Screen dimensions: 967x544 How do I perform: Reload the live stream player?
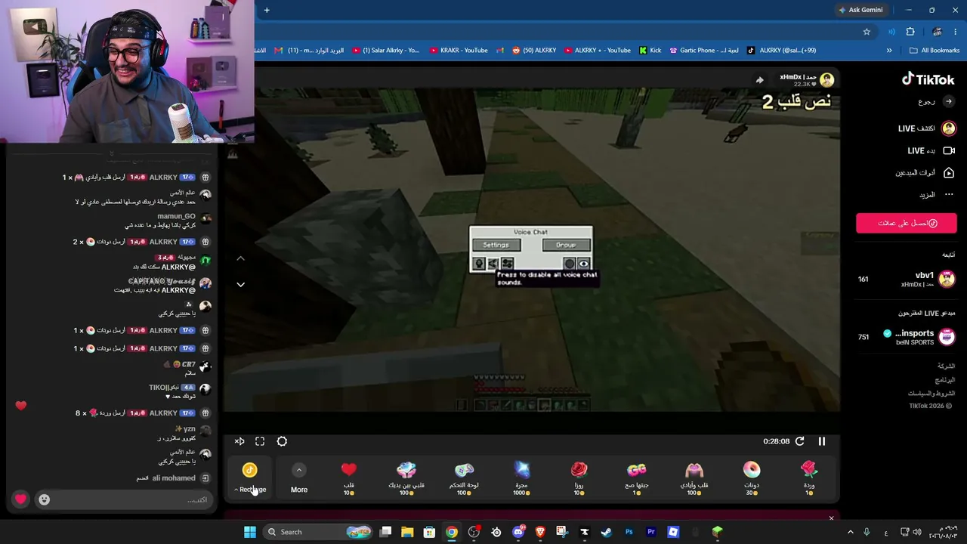point(800,441)
